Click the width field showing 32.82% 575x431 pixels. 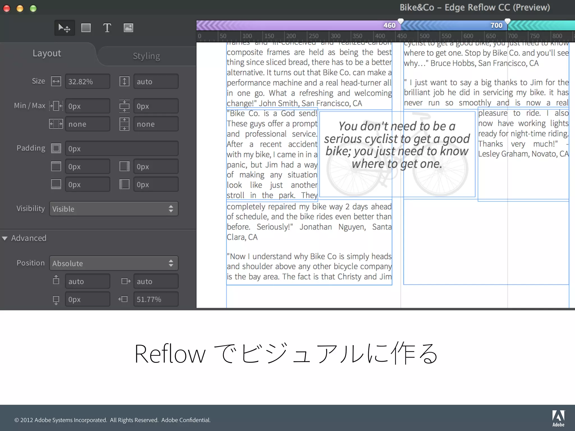[x=88, y=81]
